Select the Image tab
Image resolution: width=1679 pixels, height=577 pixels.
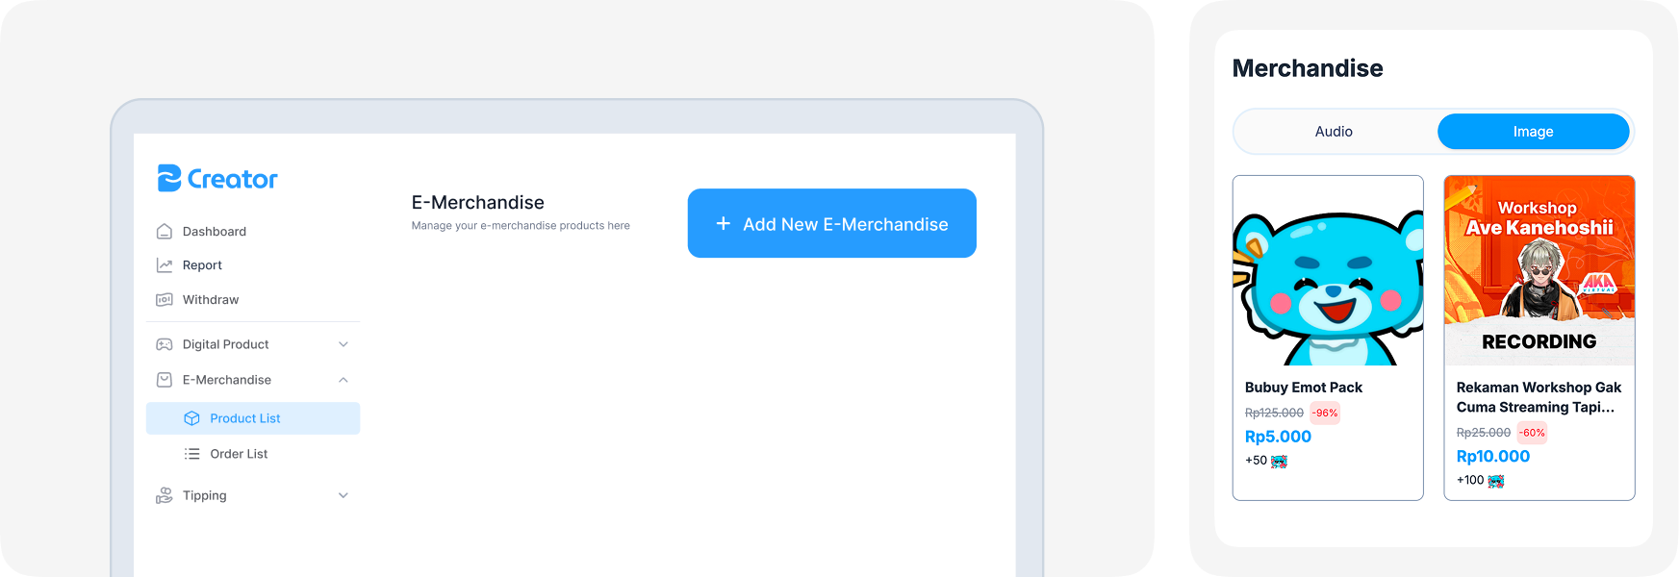[x=1533, y=132]
